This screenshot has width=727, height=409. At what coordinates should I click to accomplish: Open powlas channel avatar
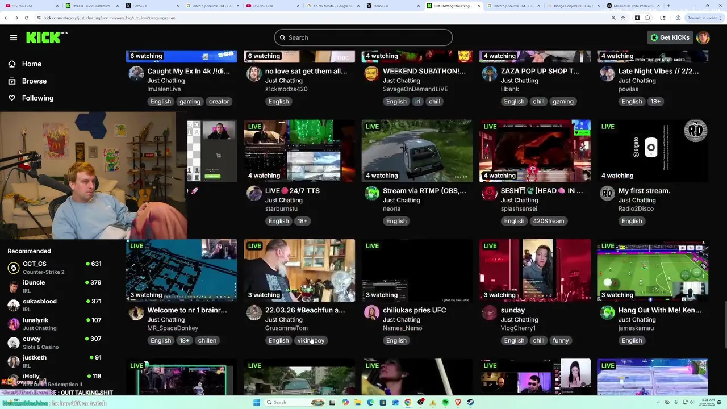pyautogui.click(x=607, y=74)
